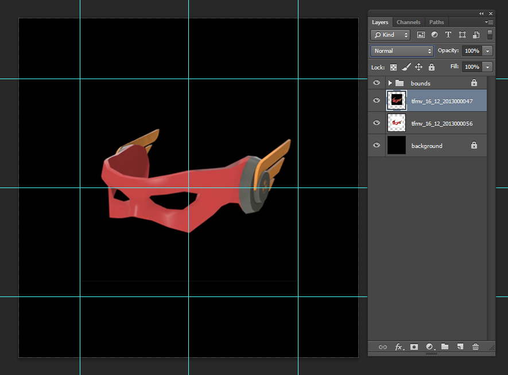
Task: Filter layers by shape layer icon
Action: pyautogui.click(x=462, y=35)
